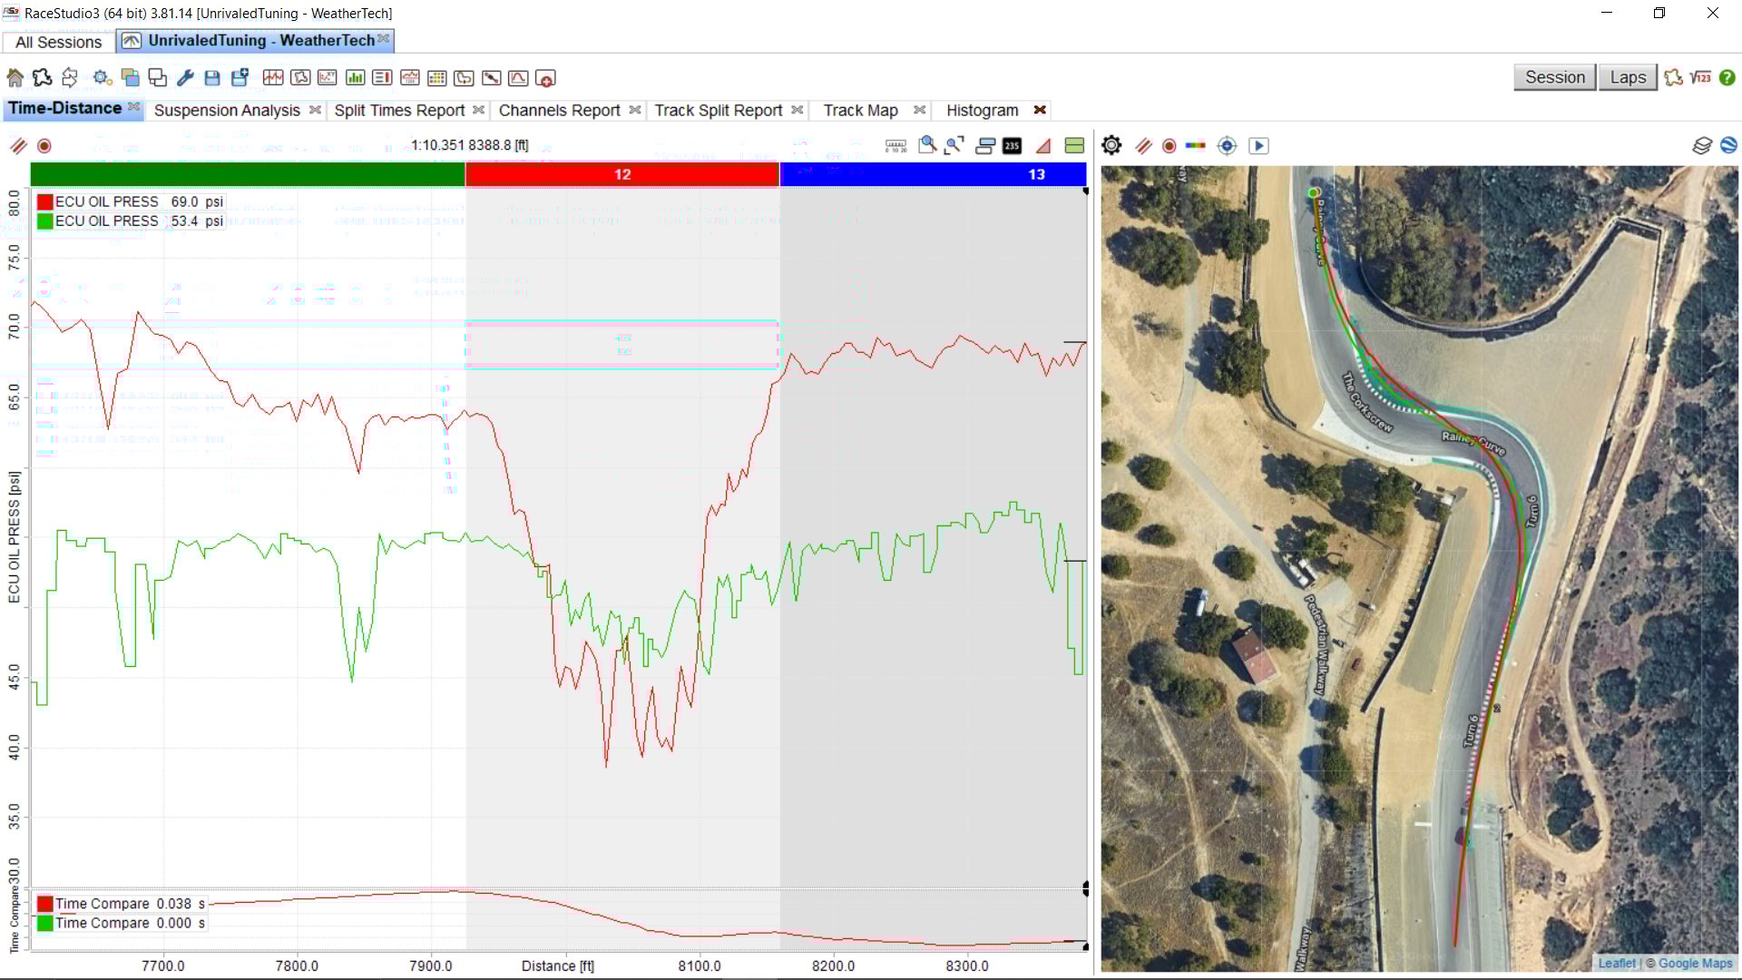Viewport: 1742px width, 980px height.
Task: Switch to the Suspension Analysis tab
Action: 227,110
